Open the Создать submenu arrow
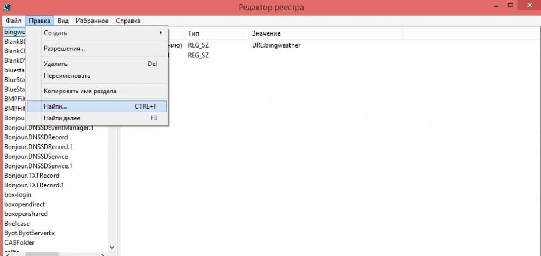 click(x=160, y=33)
